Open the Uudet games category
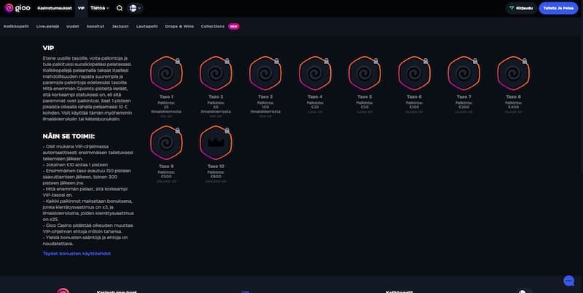This screenshot has height=293, width=583. [72, 26]
